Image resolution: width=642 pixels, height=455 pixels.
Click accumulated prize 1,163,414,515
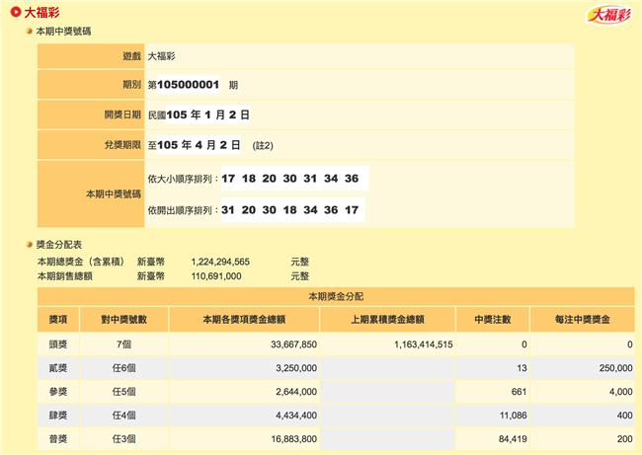click(x=424, y=344)
